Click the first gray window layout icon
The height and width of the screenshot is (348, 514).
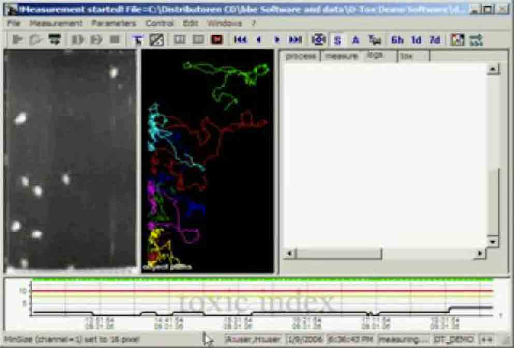click(x=179, y=40)
